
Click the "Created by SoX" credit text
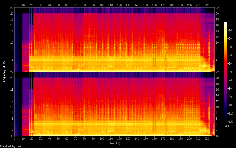10,146
